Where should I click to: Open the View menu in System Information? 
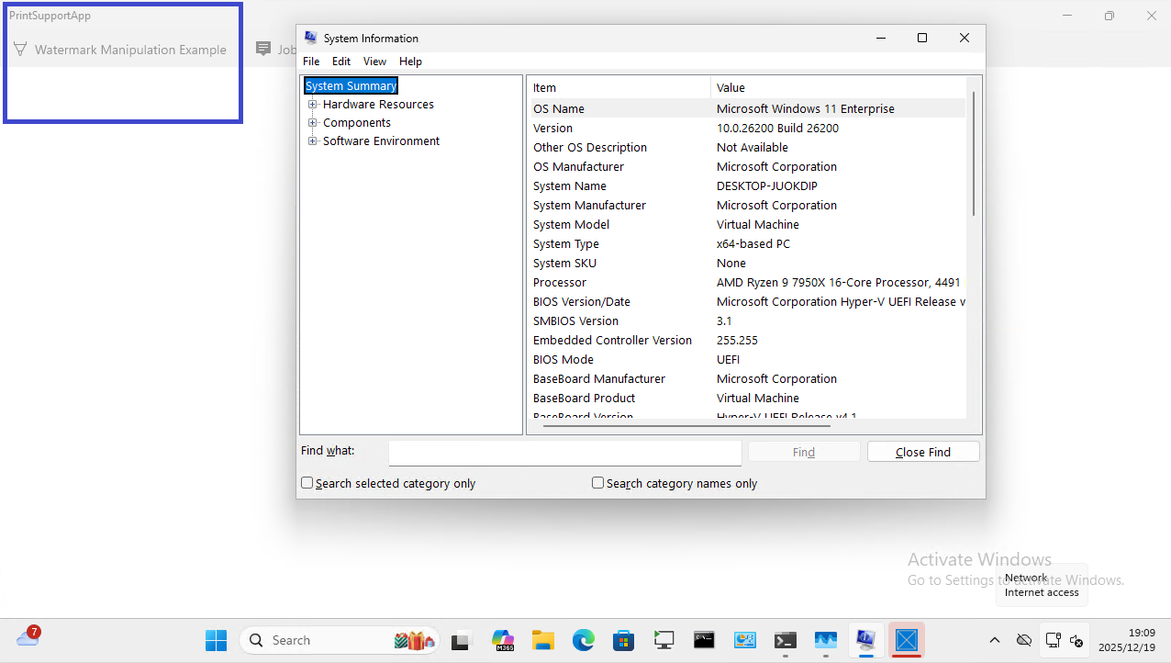tap(374, 62)
